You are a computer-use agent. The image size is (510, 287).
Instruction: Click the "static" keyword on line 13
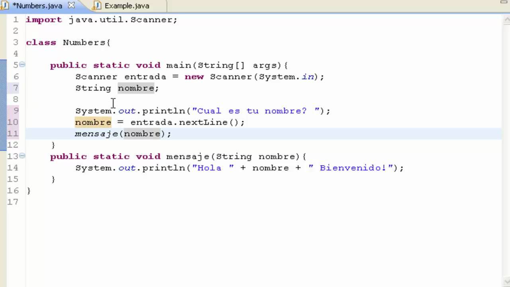pos(111,157)
